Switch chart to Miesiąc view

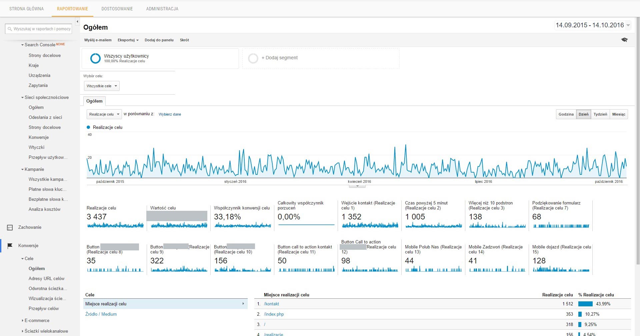click(619, 114)
